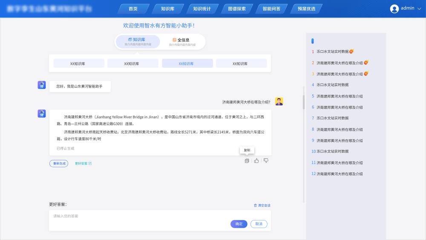This screenshot has width=426, height=240.
Task: Open the admin account dropdown arrow
Action: pos(419,9)
